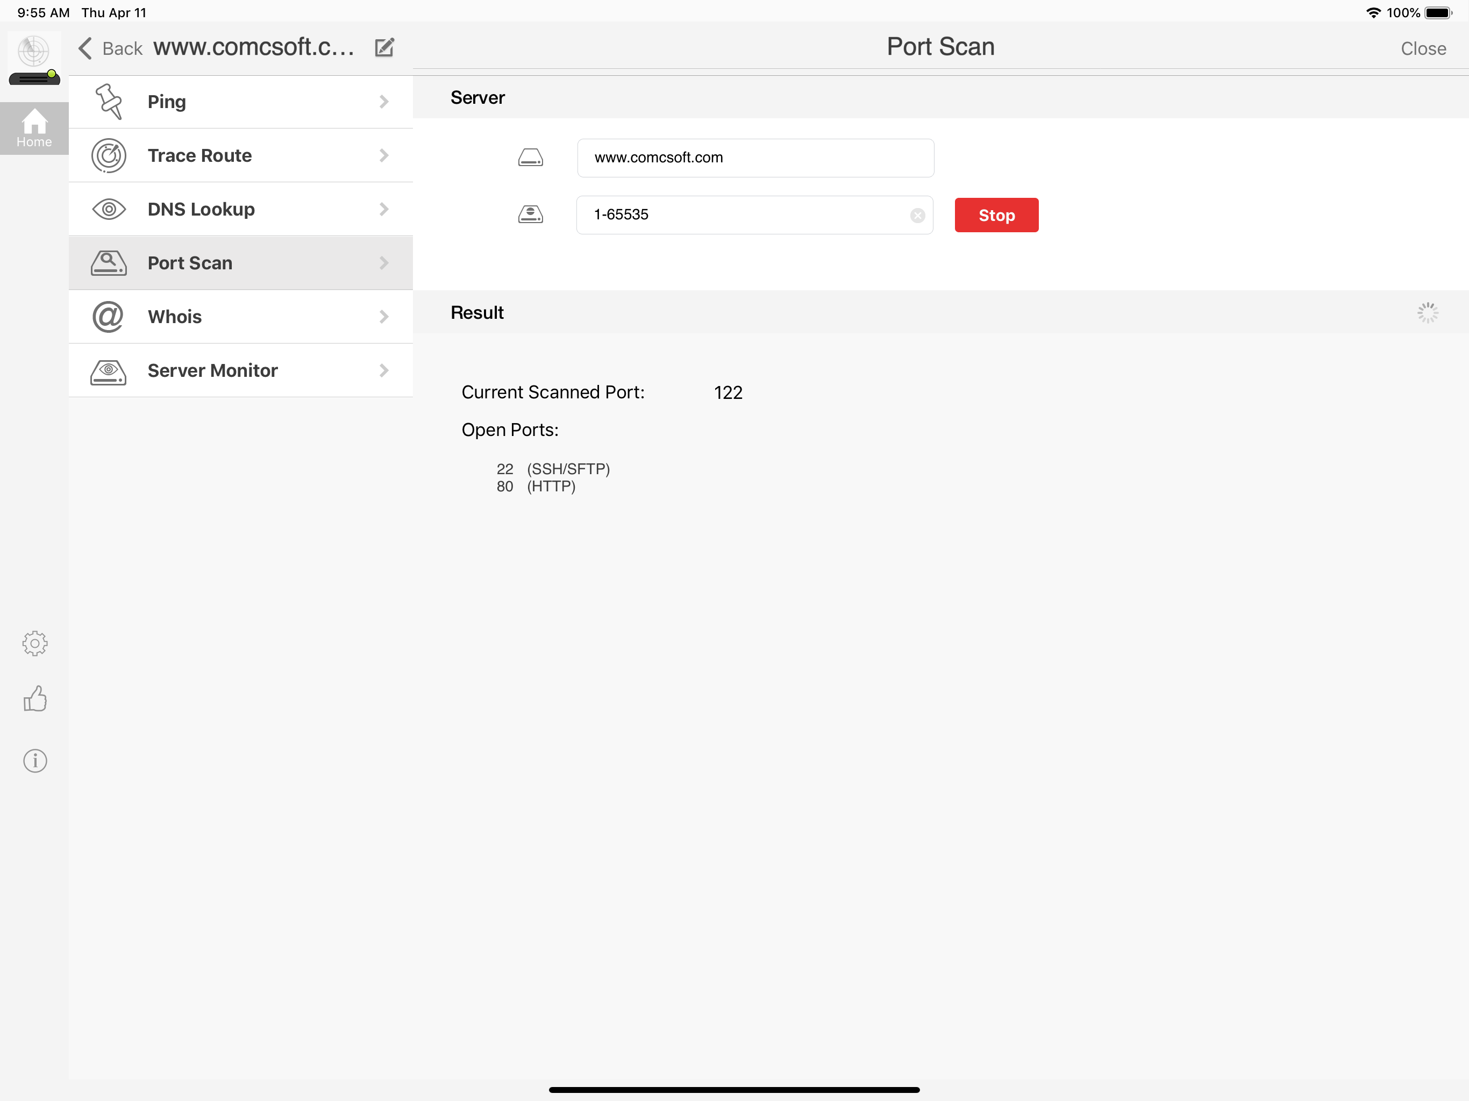The width and height of the screenshot is (1469, 1101).
Task: Go to the Home tab
Action: point(34,128)
